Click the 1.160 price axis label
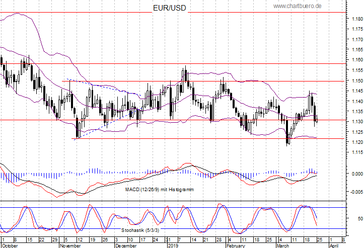This screenshot has height=248, width=364. [x=357, y=60]
